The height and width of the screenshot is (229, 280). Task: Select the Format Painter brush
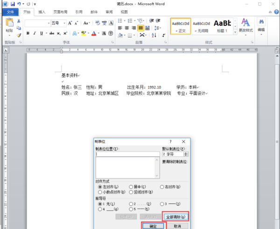coord(19,35)
